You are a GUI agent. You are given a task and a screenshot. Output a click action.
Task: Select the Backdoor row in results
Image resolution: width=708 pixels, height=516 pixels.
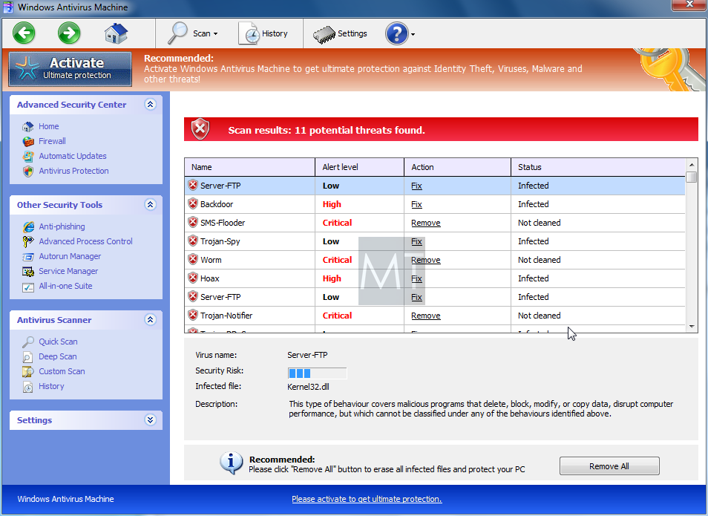435,204
